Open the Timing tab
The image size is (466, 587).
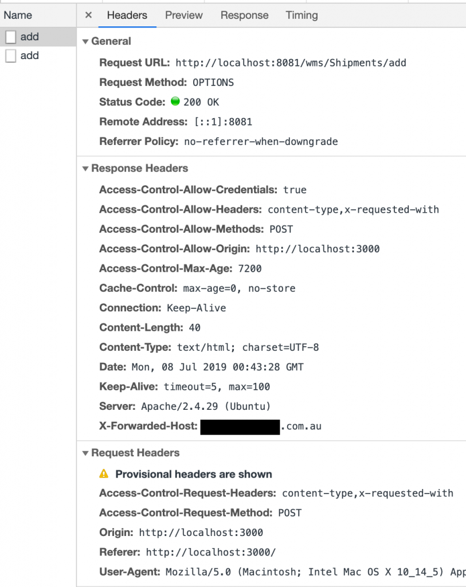[x=301, y=15]
